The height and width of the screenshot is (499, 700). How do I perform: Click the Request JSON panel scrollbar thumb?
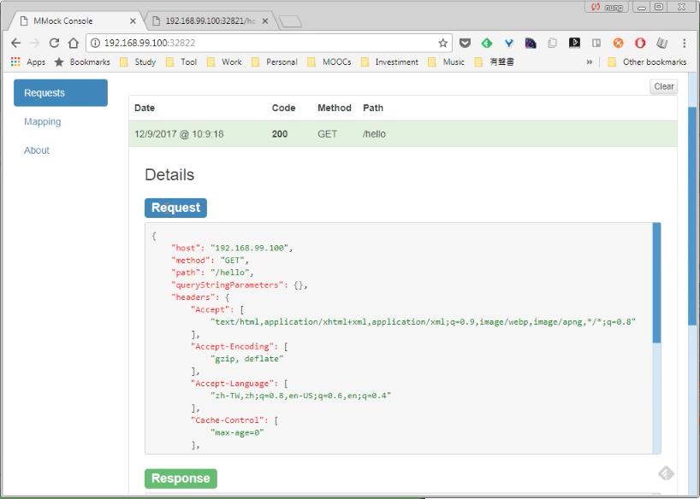click(656, 283)
